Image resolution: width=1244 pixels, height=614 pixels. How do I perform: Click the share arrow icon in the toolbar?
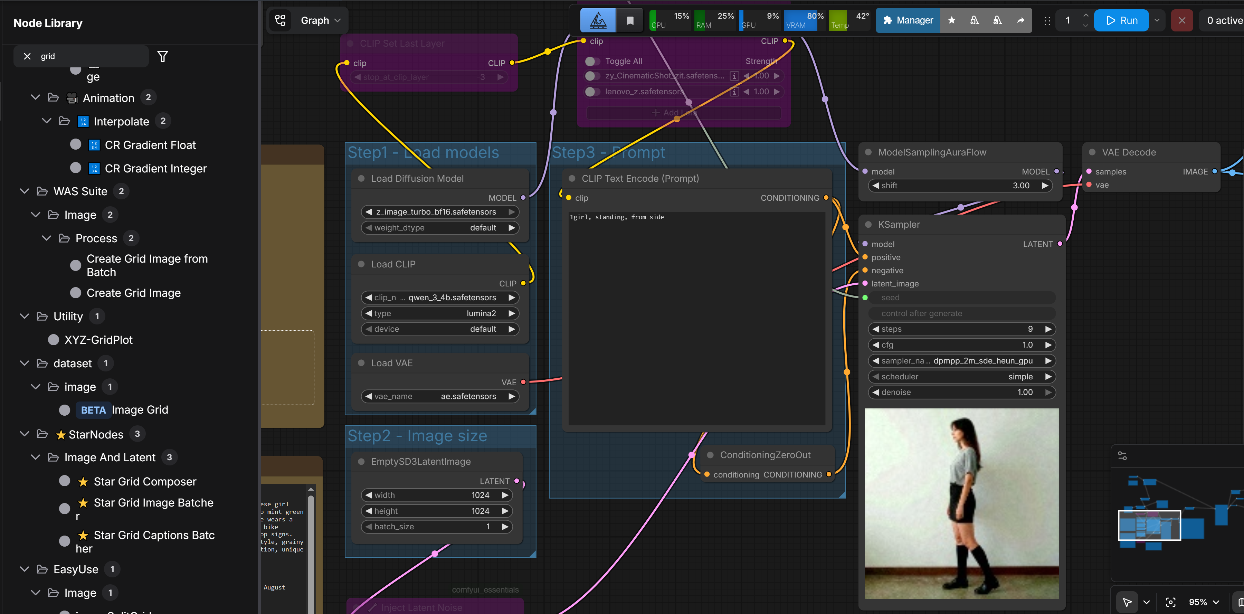[x=1020, y=20]
